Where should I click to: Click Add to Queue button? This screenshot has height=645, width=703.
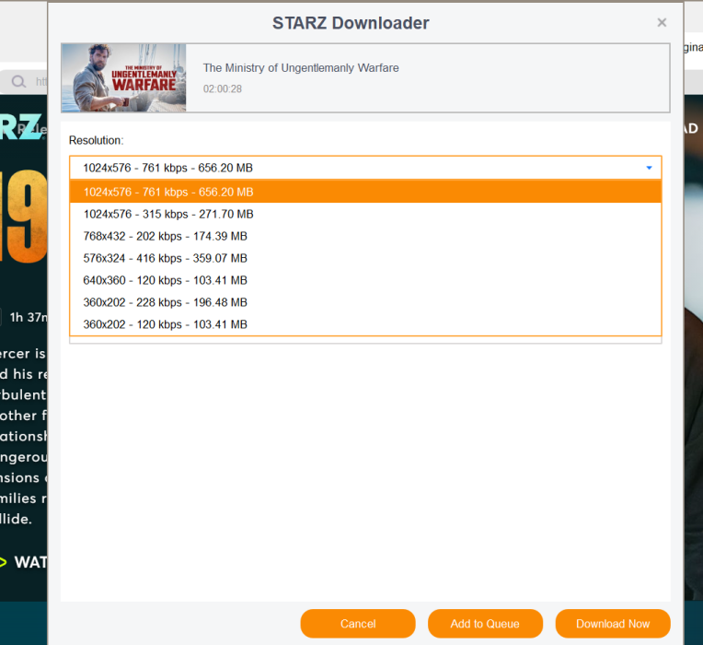click(485, 624)
